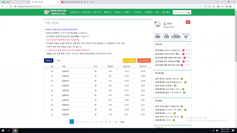Image resolution: width=237 pixels, height=133 pixels.
Task: Click the No 87 row's 18P value
Action: click(x=110, y=115)
